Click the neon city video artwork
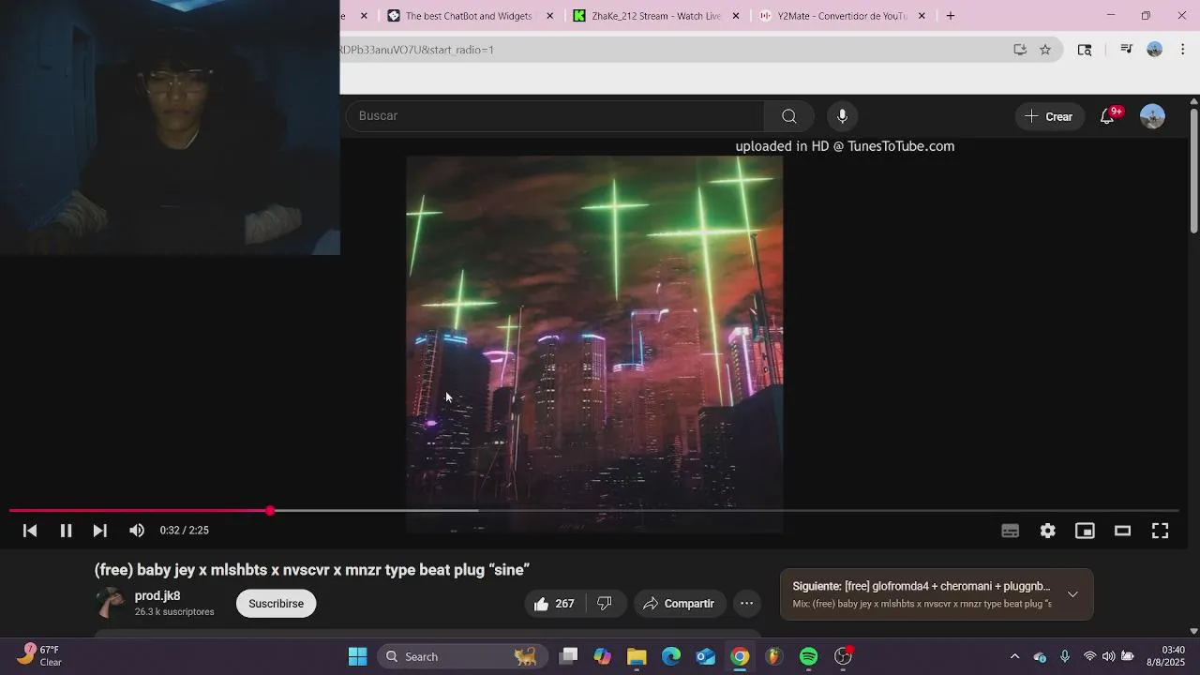1200x675 pixels. click(594, 344)
